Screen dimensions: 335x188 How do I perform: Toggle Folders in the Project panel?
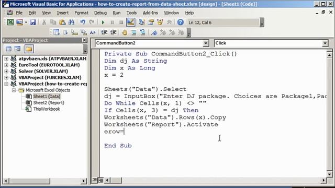point(29,49)
